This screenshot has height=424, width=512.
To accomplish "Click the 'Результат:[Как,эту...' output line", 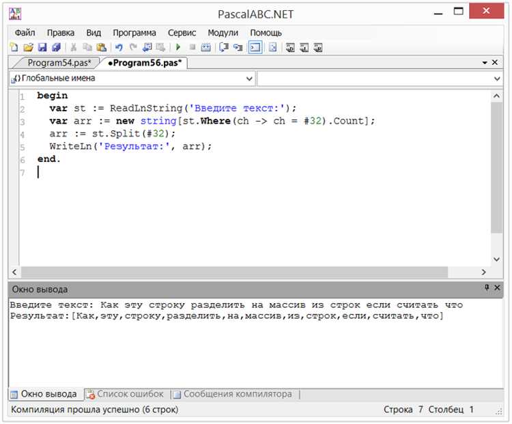I will click(227, 316).
